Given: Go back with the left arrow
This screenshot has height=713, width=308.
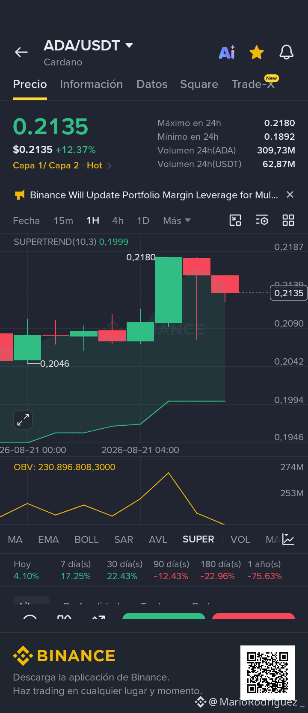Looking at the screenshot, I should coord(21,52).
